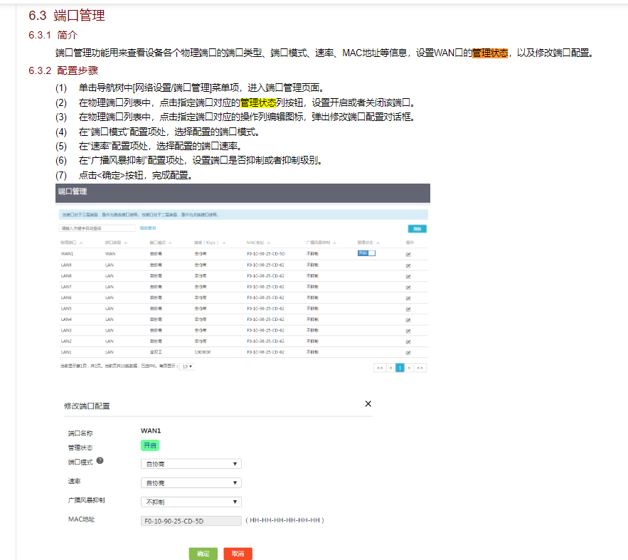This screenshot has height=560, width=628.
Task: Toggle WAN1 管理状态 switch in table
Action: 366,253
